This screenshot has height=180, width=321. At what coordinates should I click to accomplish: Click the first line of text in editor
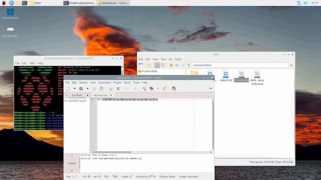pos(128,99)
